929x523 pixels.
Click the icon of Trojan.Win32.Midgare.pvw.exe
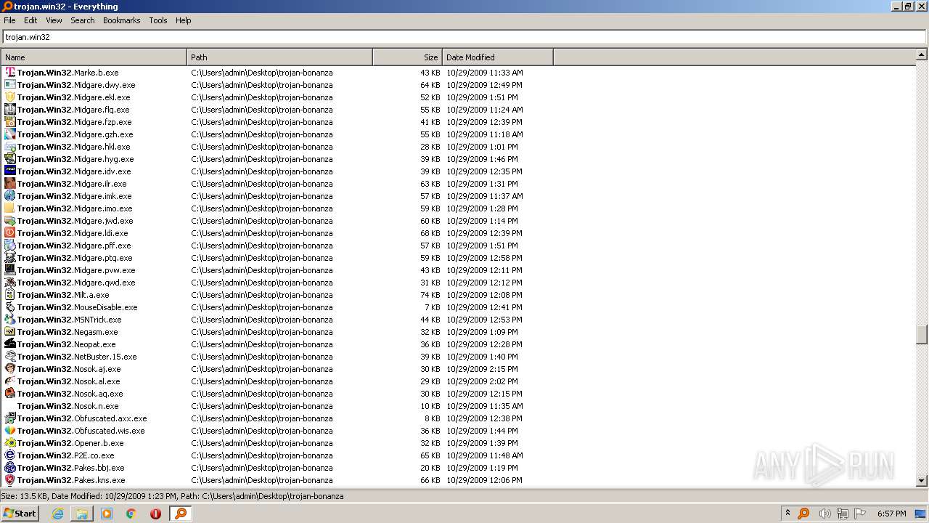point(10,270)
